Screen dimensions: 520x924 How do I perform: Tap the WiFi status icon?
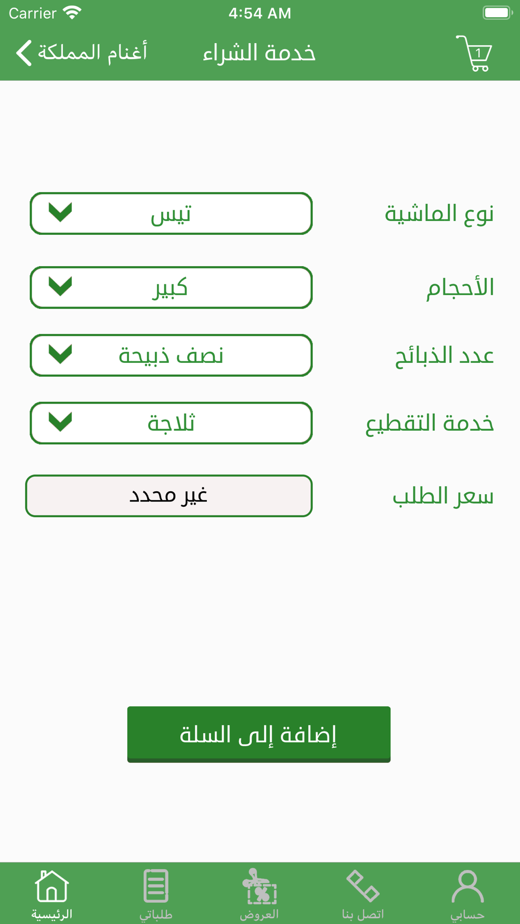coord(72,13)
